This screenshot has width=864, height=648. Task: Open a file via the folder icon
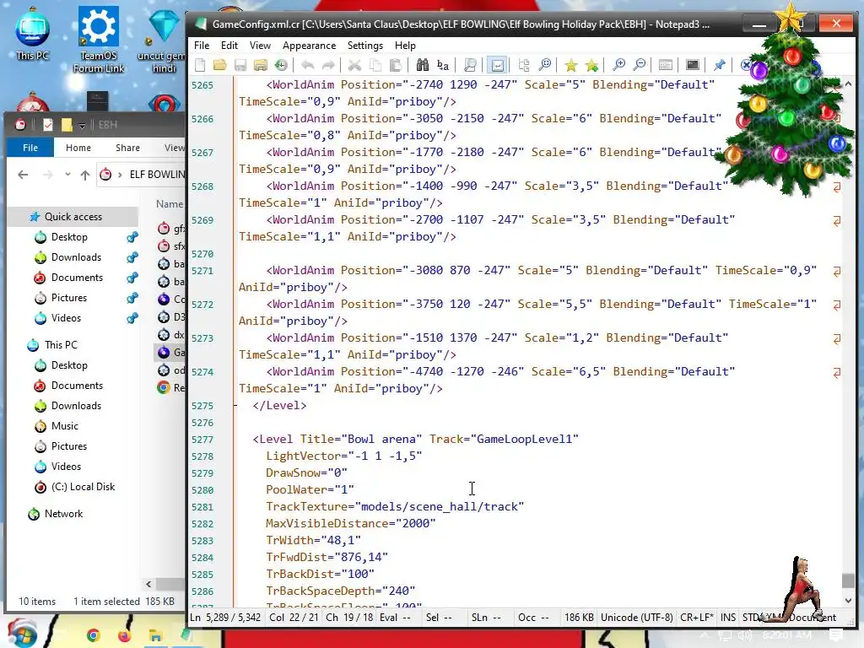coord(220,66)
